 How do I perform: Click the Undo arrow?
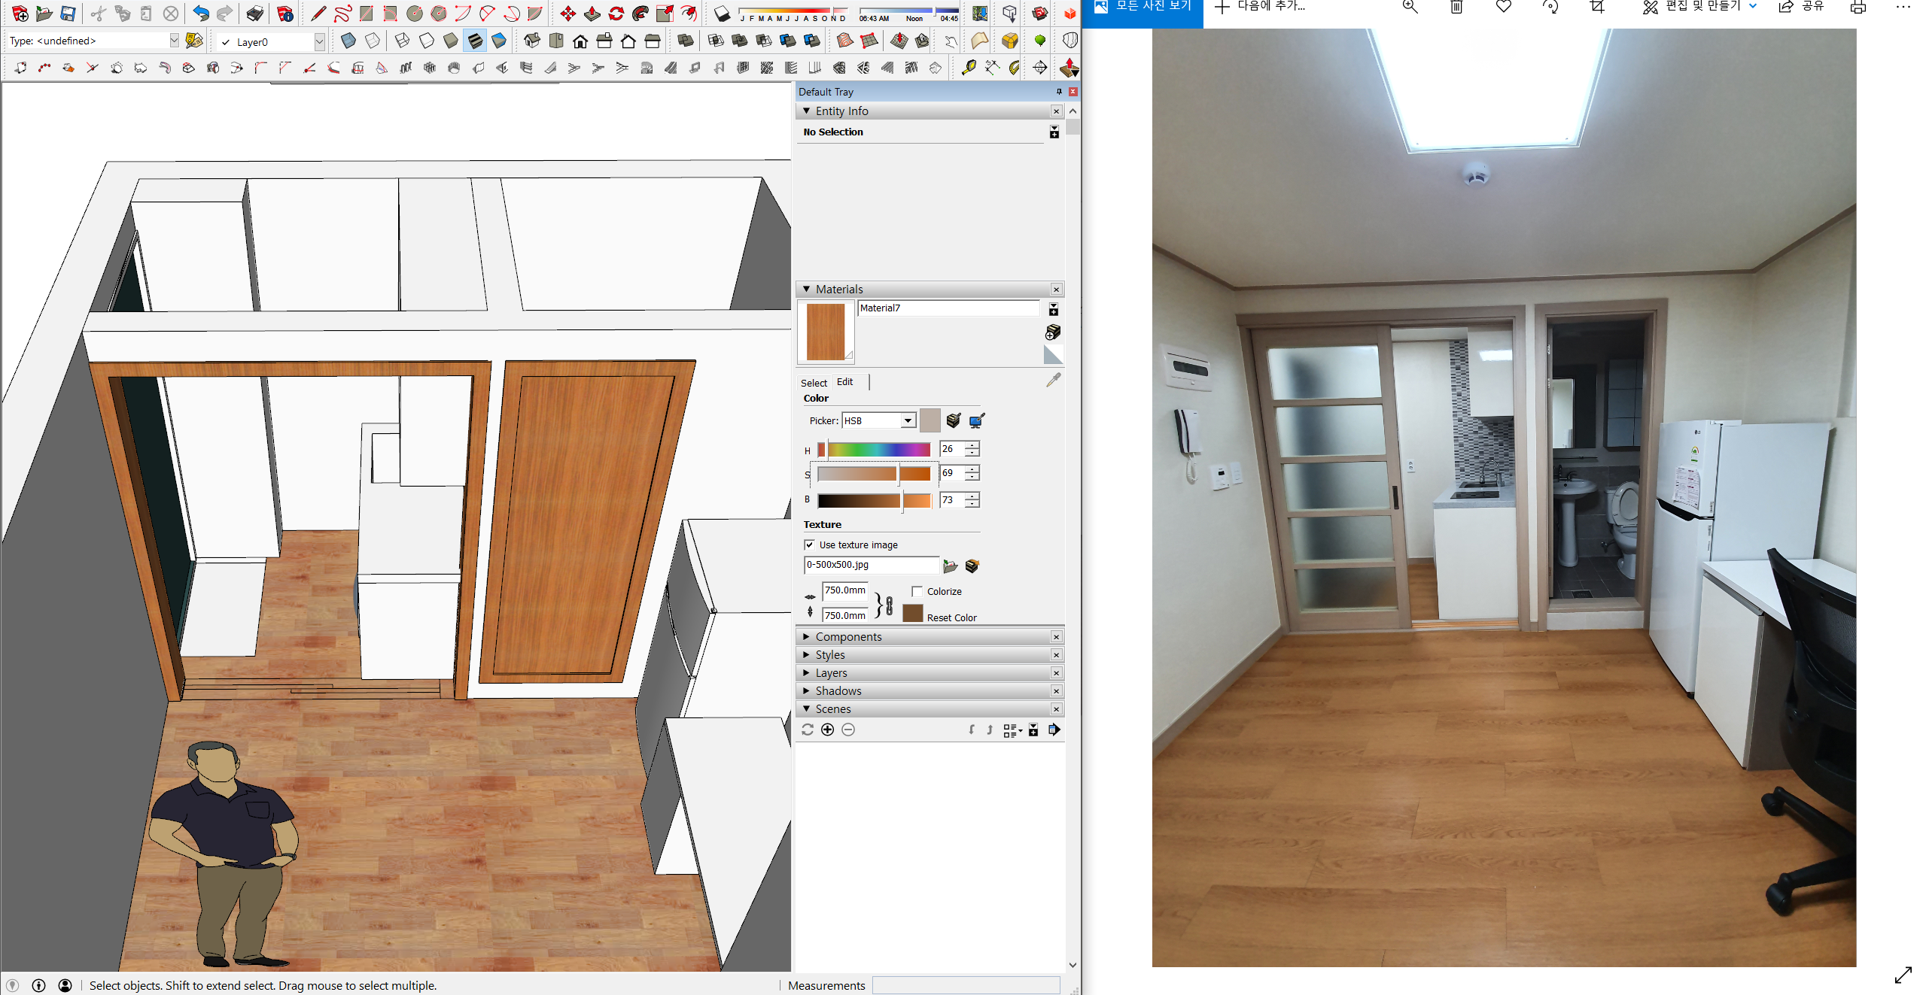(200, 14)
